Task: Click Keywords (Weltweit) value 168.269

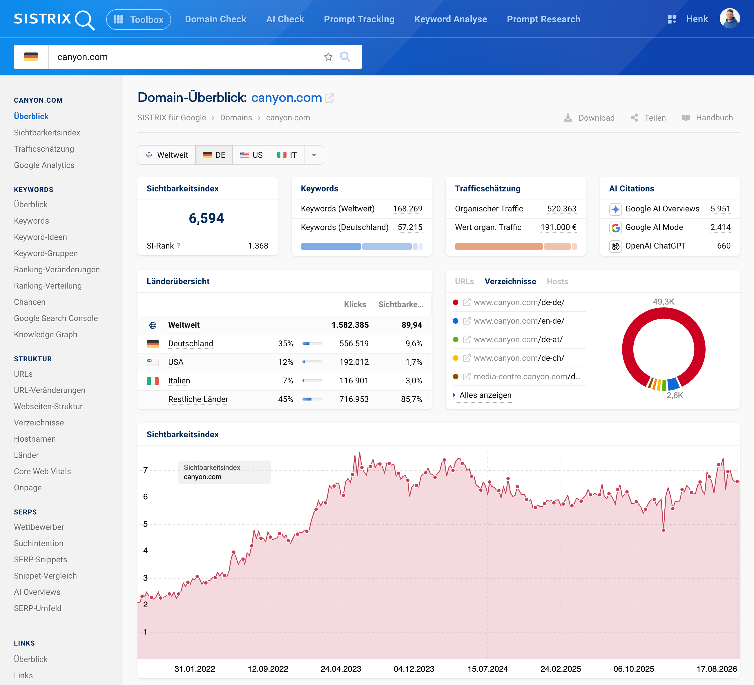Action: pyautogui.click(x=408, y=209)
